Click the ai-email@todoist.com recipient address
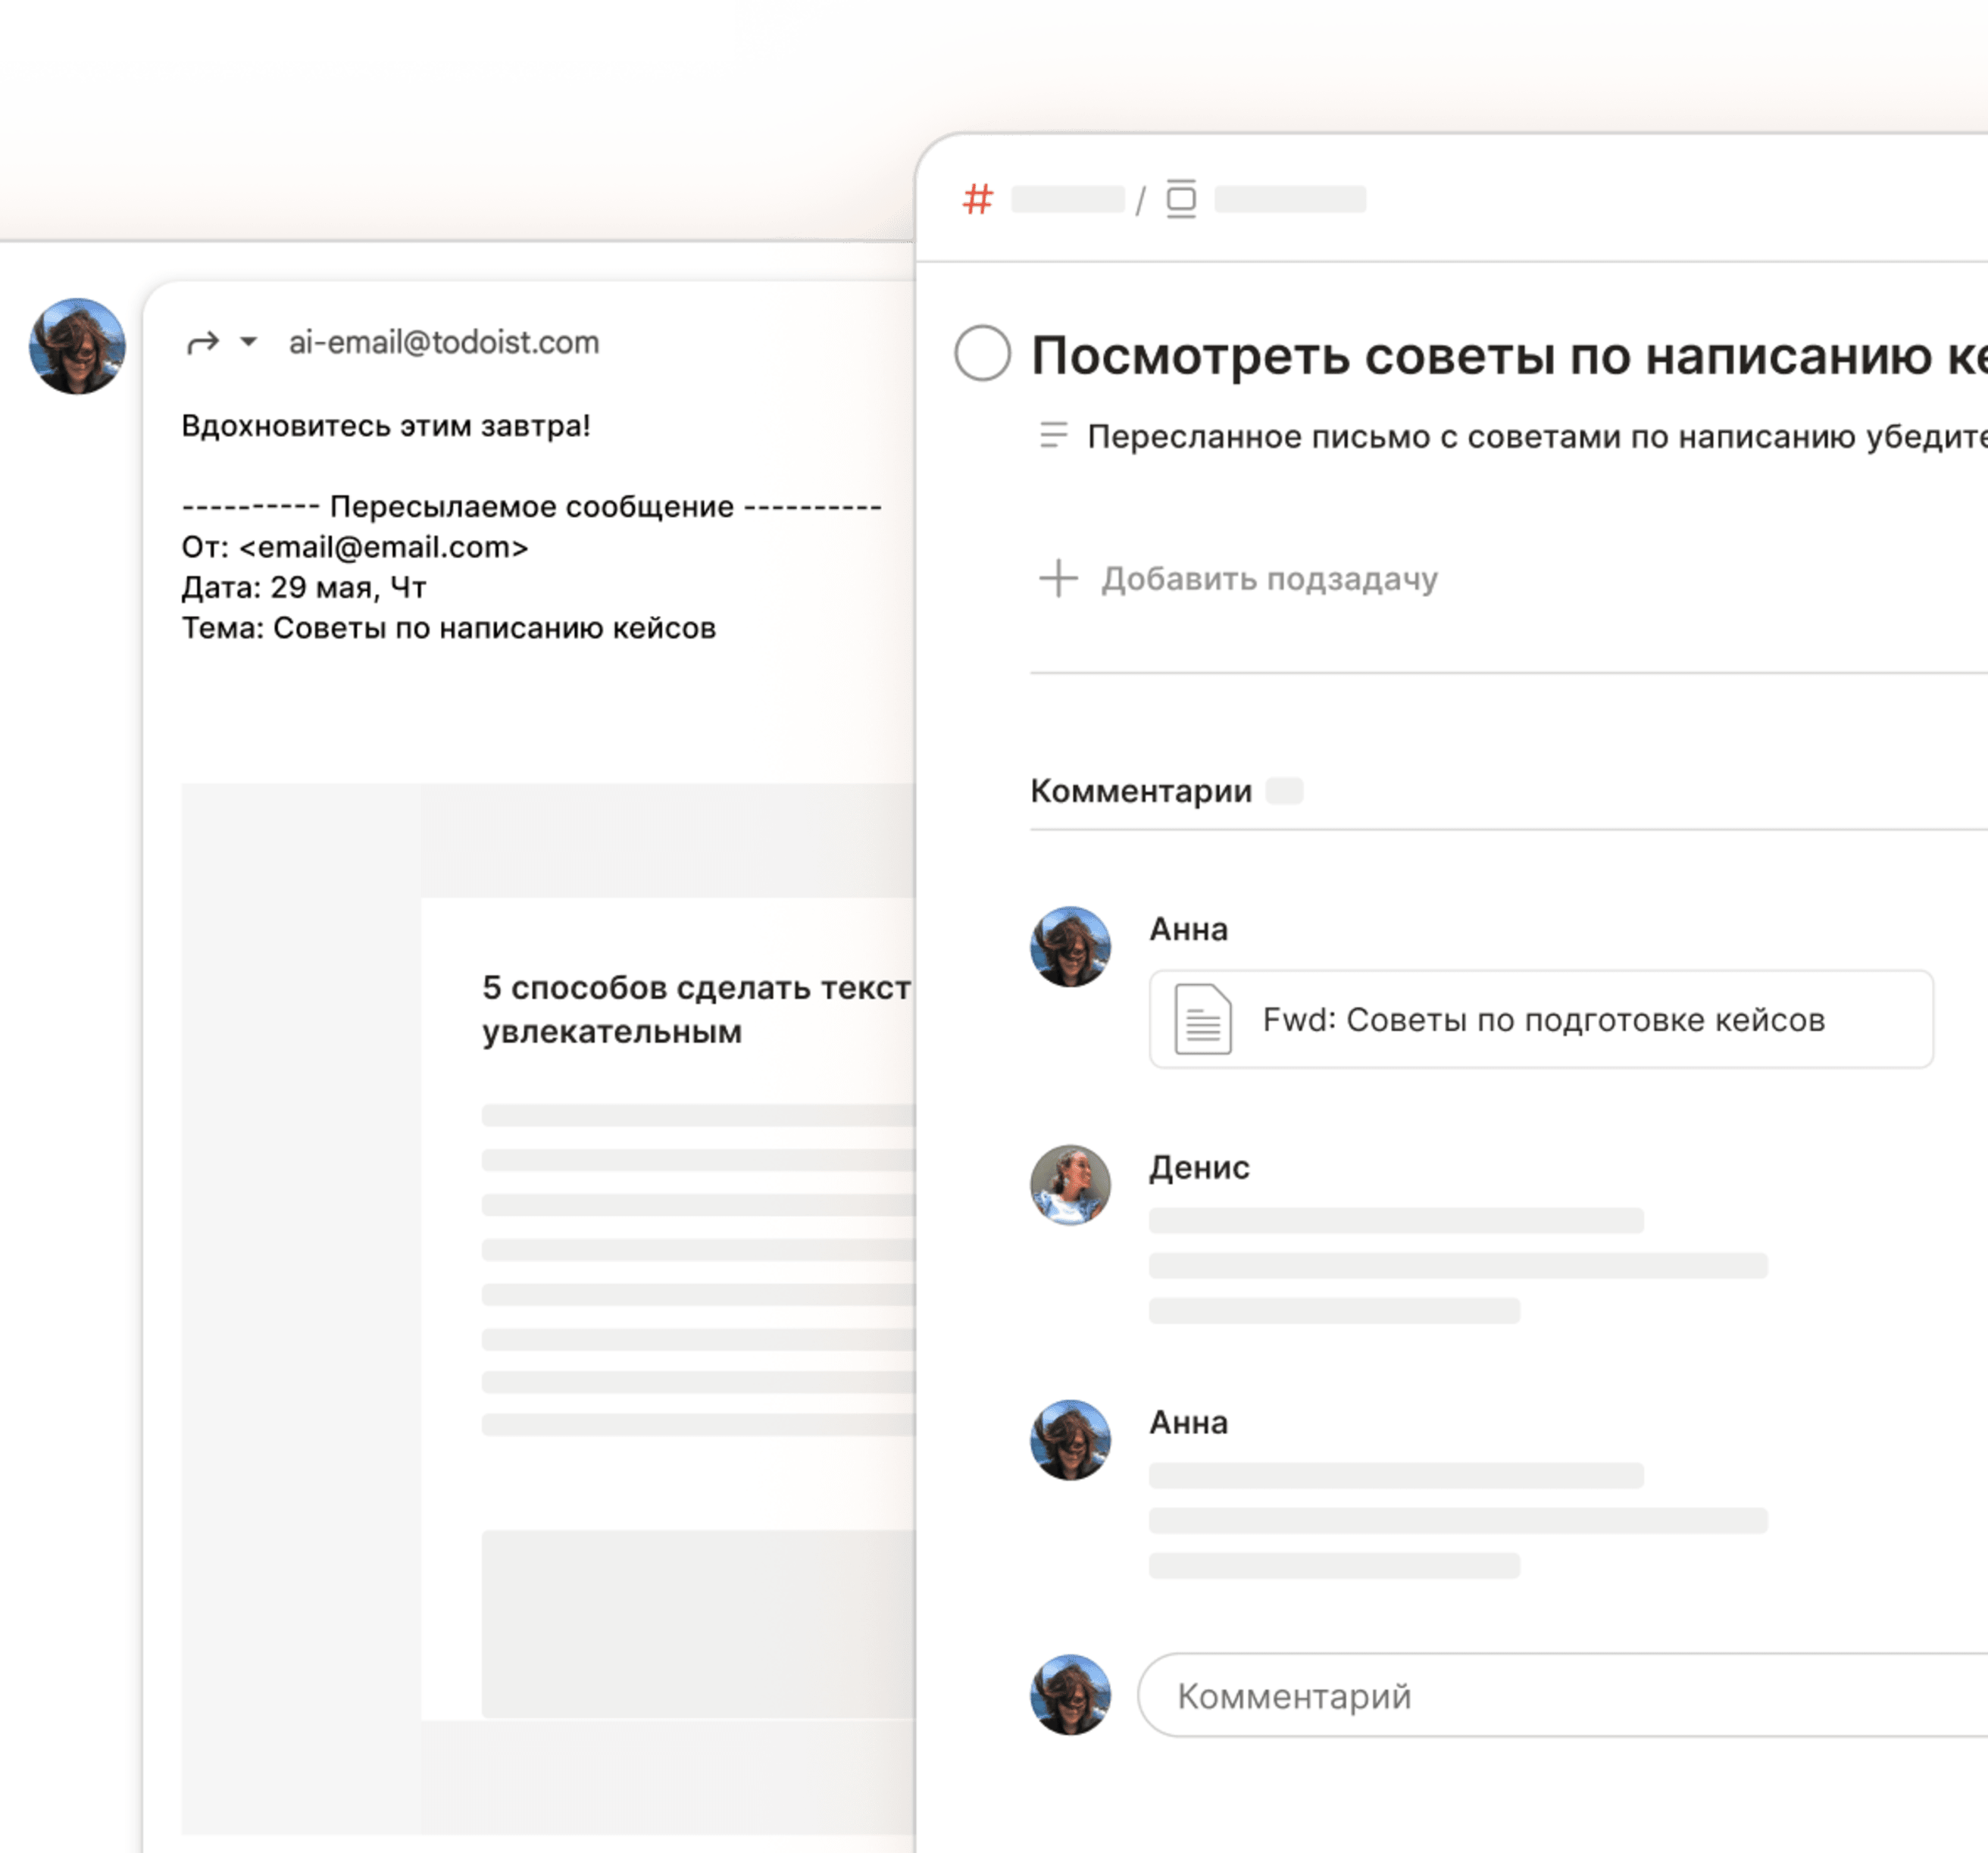The width and height of the screenshot is (1988, 1853). tap(443, 343)
